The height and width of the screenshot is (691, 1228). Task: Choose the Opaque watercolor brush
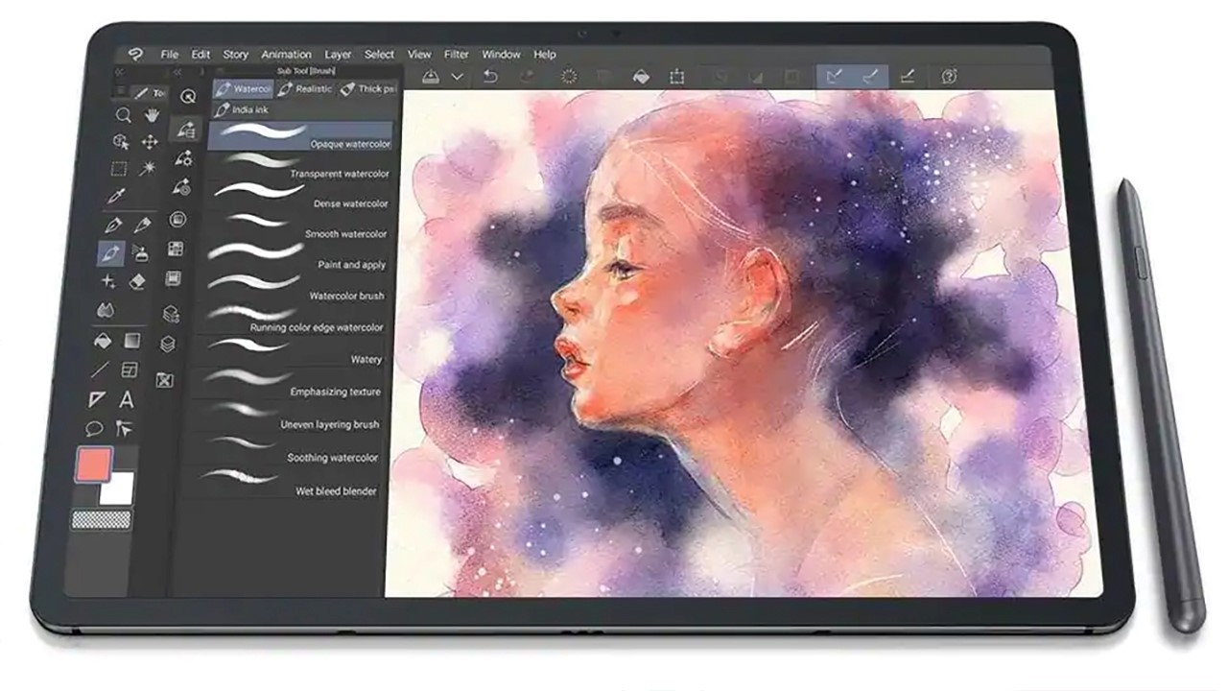300,135
